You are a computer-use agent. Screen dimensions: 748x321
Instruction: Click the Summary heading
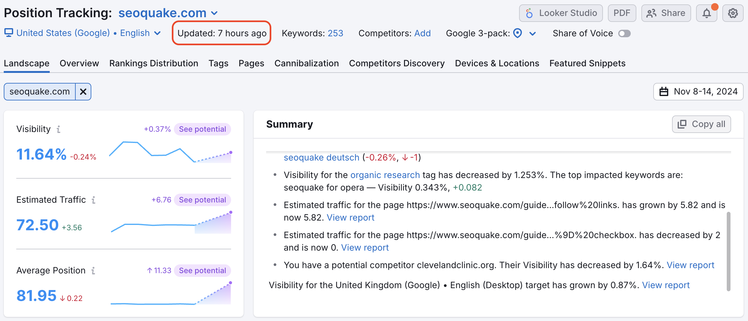click(290, 124)
